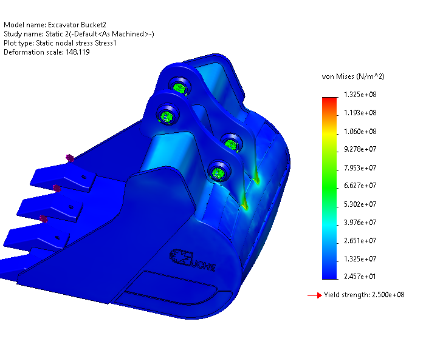
Task: Click the legend value 1.325e+07
Action: pos(360,259)
